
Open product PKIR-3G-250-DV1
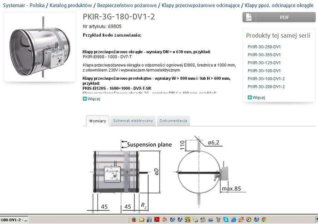point(264,47)
